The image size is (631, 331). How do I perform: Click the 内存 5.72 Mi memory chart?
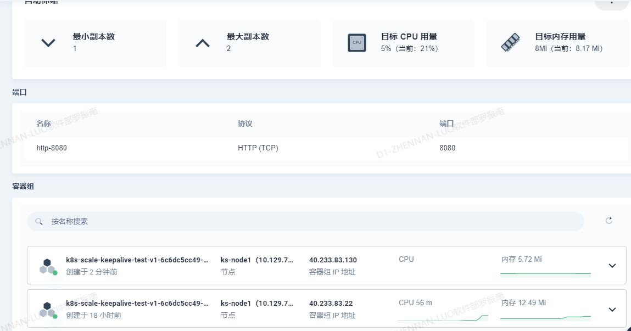pos(545,272)
